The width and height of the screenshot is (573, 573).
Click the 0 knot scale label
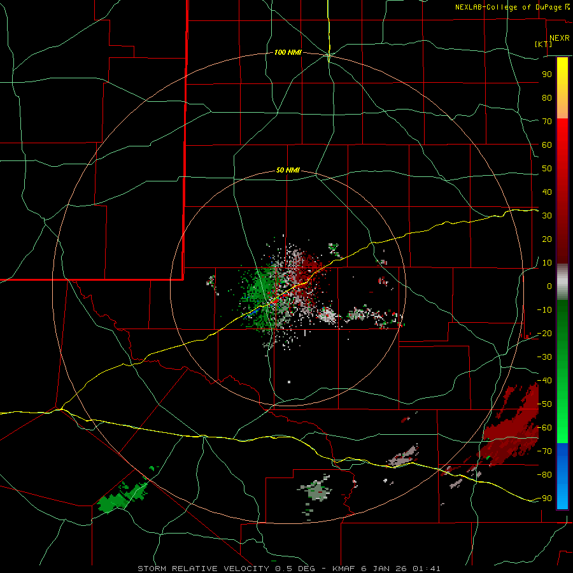click(x=549, y=286)
